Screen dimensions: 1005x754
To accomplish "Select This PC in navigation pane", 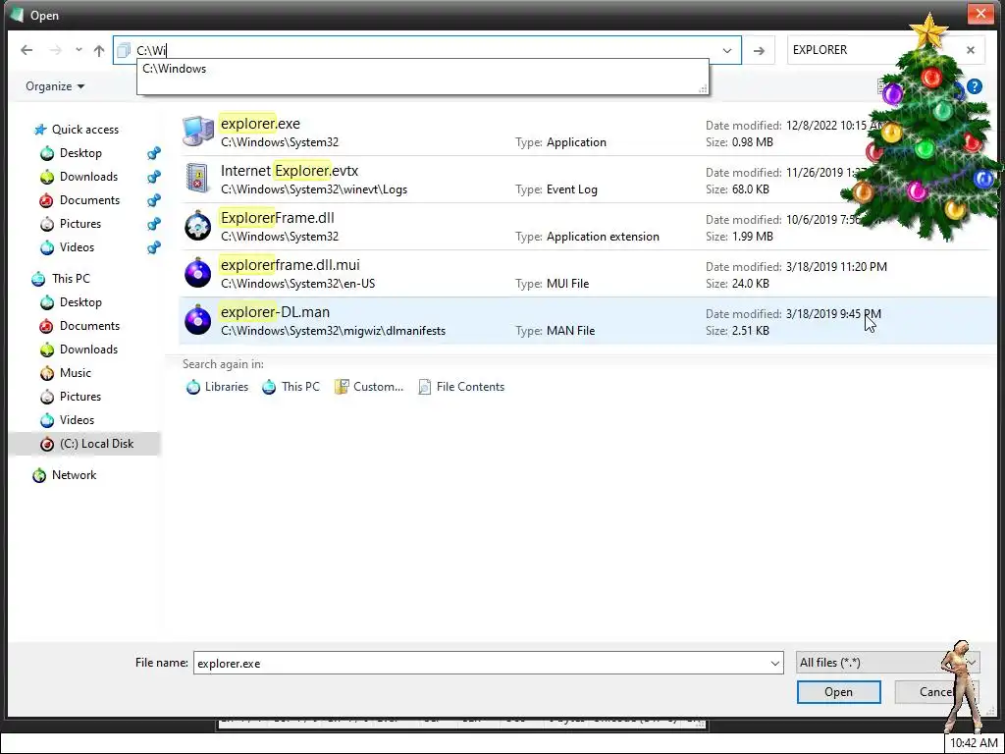I will (71, 279).
